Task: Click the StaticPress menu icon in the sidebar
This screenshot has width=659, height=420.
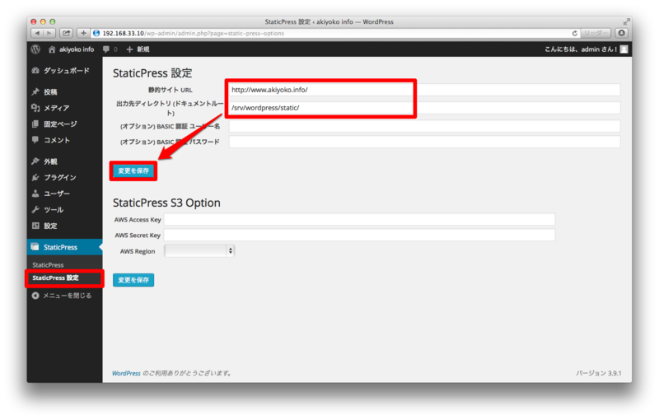Action: [x=35, y=247]
